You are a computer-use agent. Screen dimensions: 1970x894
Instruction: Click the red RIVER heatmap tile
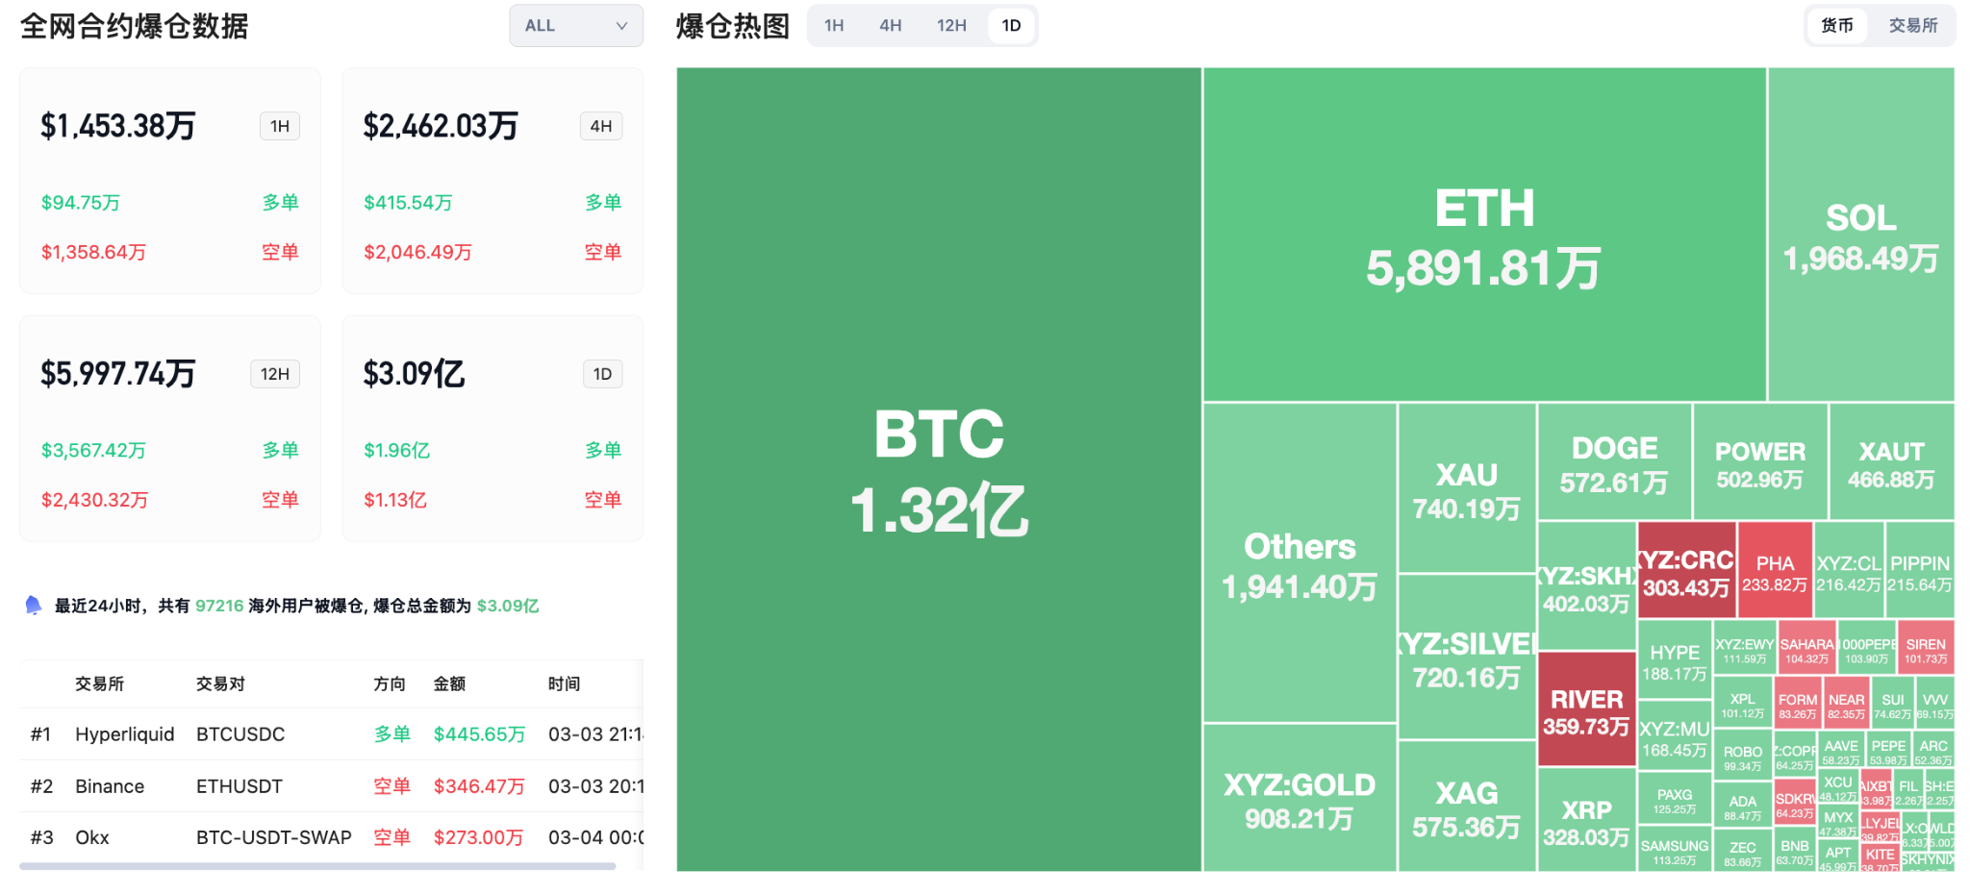[x=1586, y=709]
